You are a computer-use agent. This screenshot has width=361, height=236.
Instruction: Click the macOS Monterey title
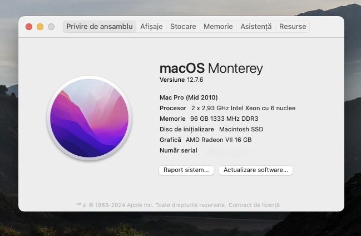pyautogui.click(x=211, y=68)
